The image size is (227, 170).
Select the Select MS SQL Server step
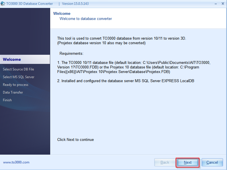[x=19, y=77]
